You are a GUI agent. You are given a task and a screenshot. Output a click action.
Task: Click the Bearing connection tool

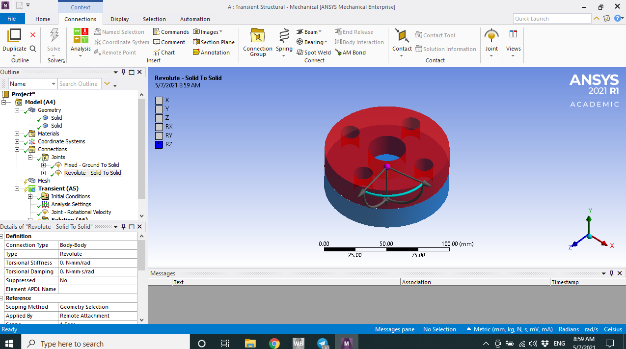(312, 42)
